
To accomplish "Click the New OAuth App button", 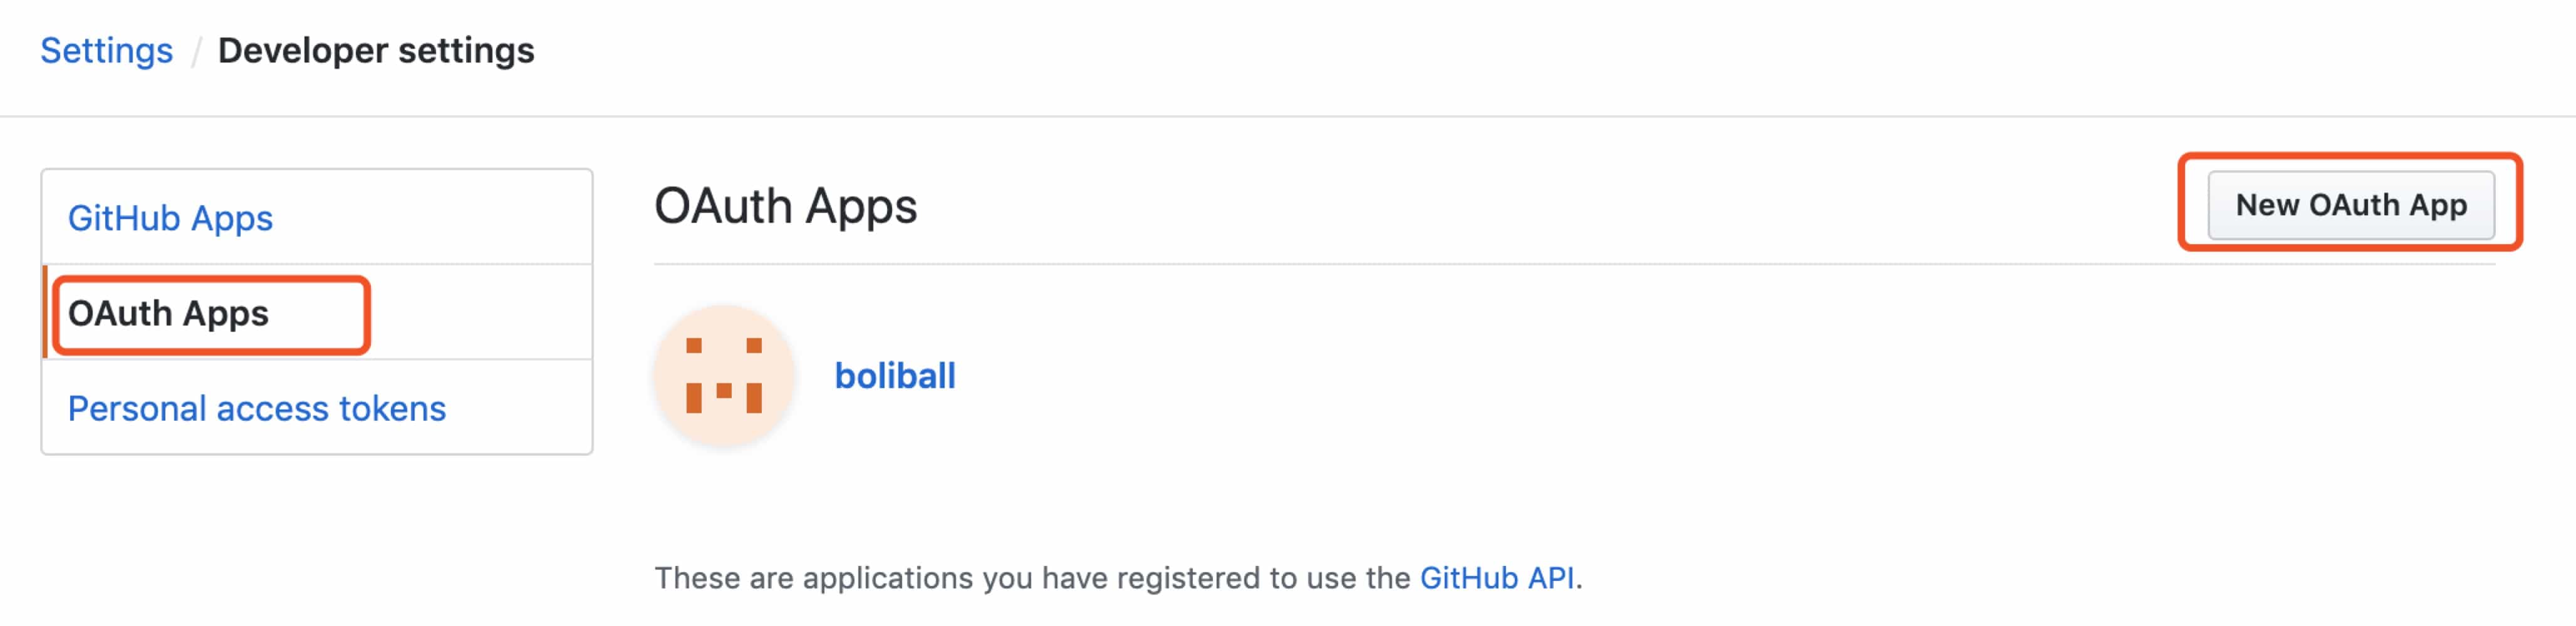I will 2351,205.
